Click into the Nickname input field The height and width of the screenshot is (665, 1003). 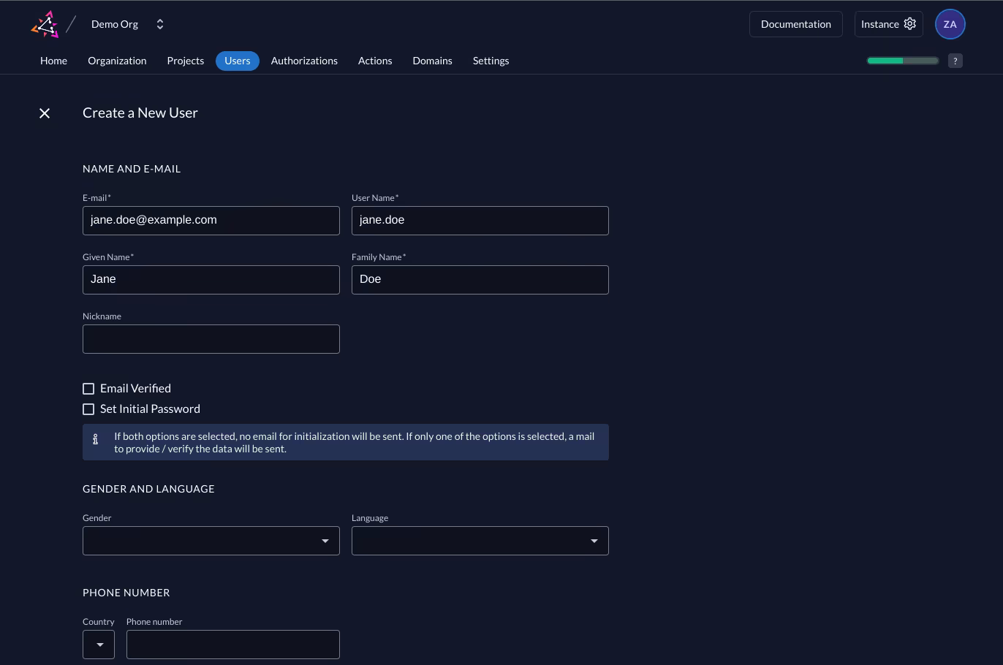click(x=211, y=339)
